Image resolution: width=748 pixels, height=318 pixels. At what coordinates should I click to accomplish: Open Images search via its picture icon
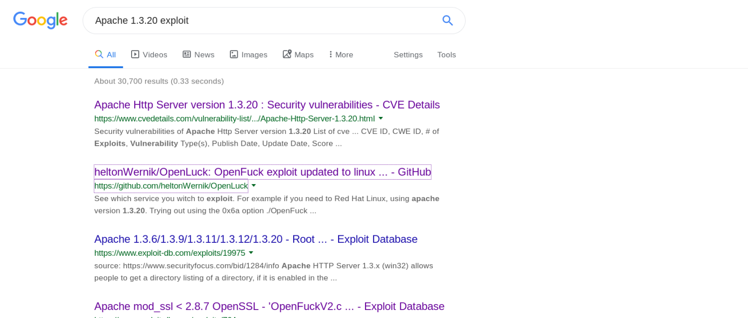click(234, 54)
